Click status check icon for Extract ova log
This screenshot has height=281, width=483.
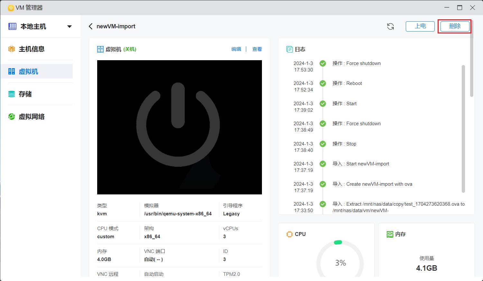pyautogui.click(x=323, y=204)
